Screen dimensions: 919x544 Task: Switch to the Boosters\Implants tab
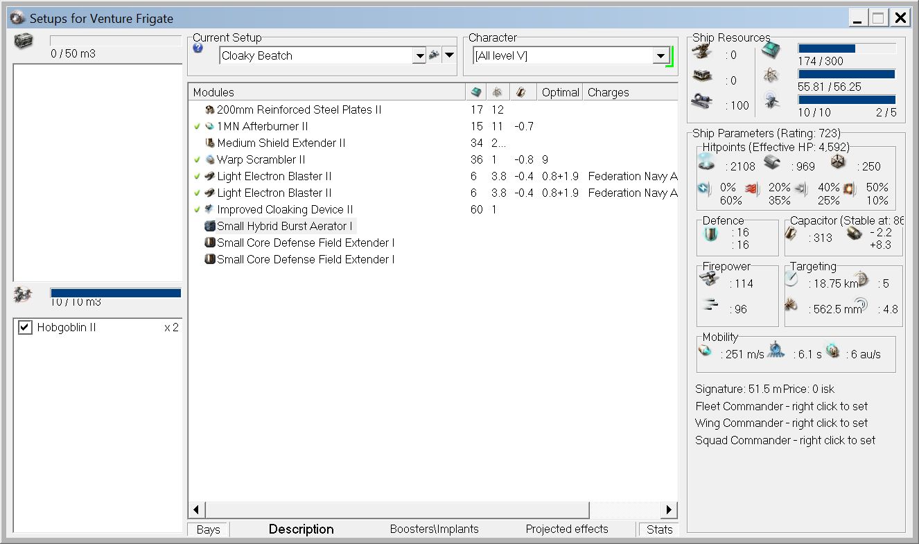[x=435, y=529]
